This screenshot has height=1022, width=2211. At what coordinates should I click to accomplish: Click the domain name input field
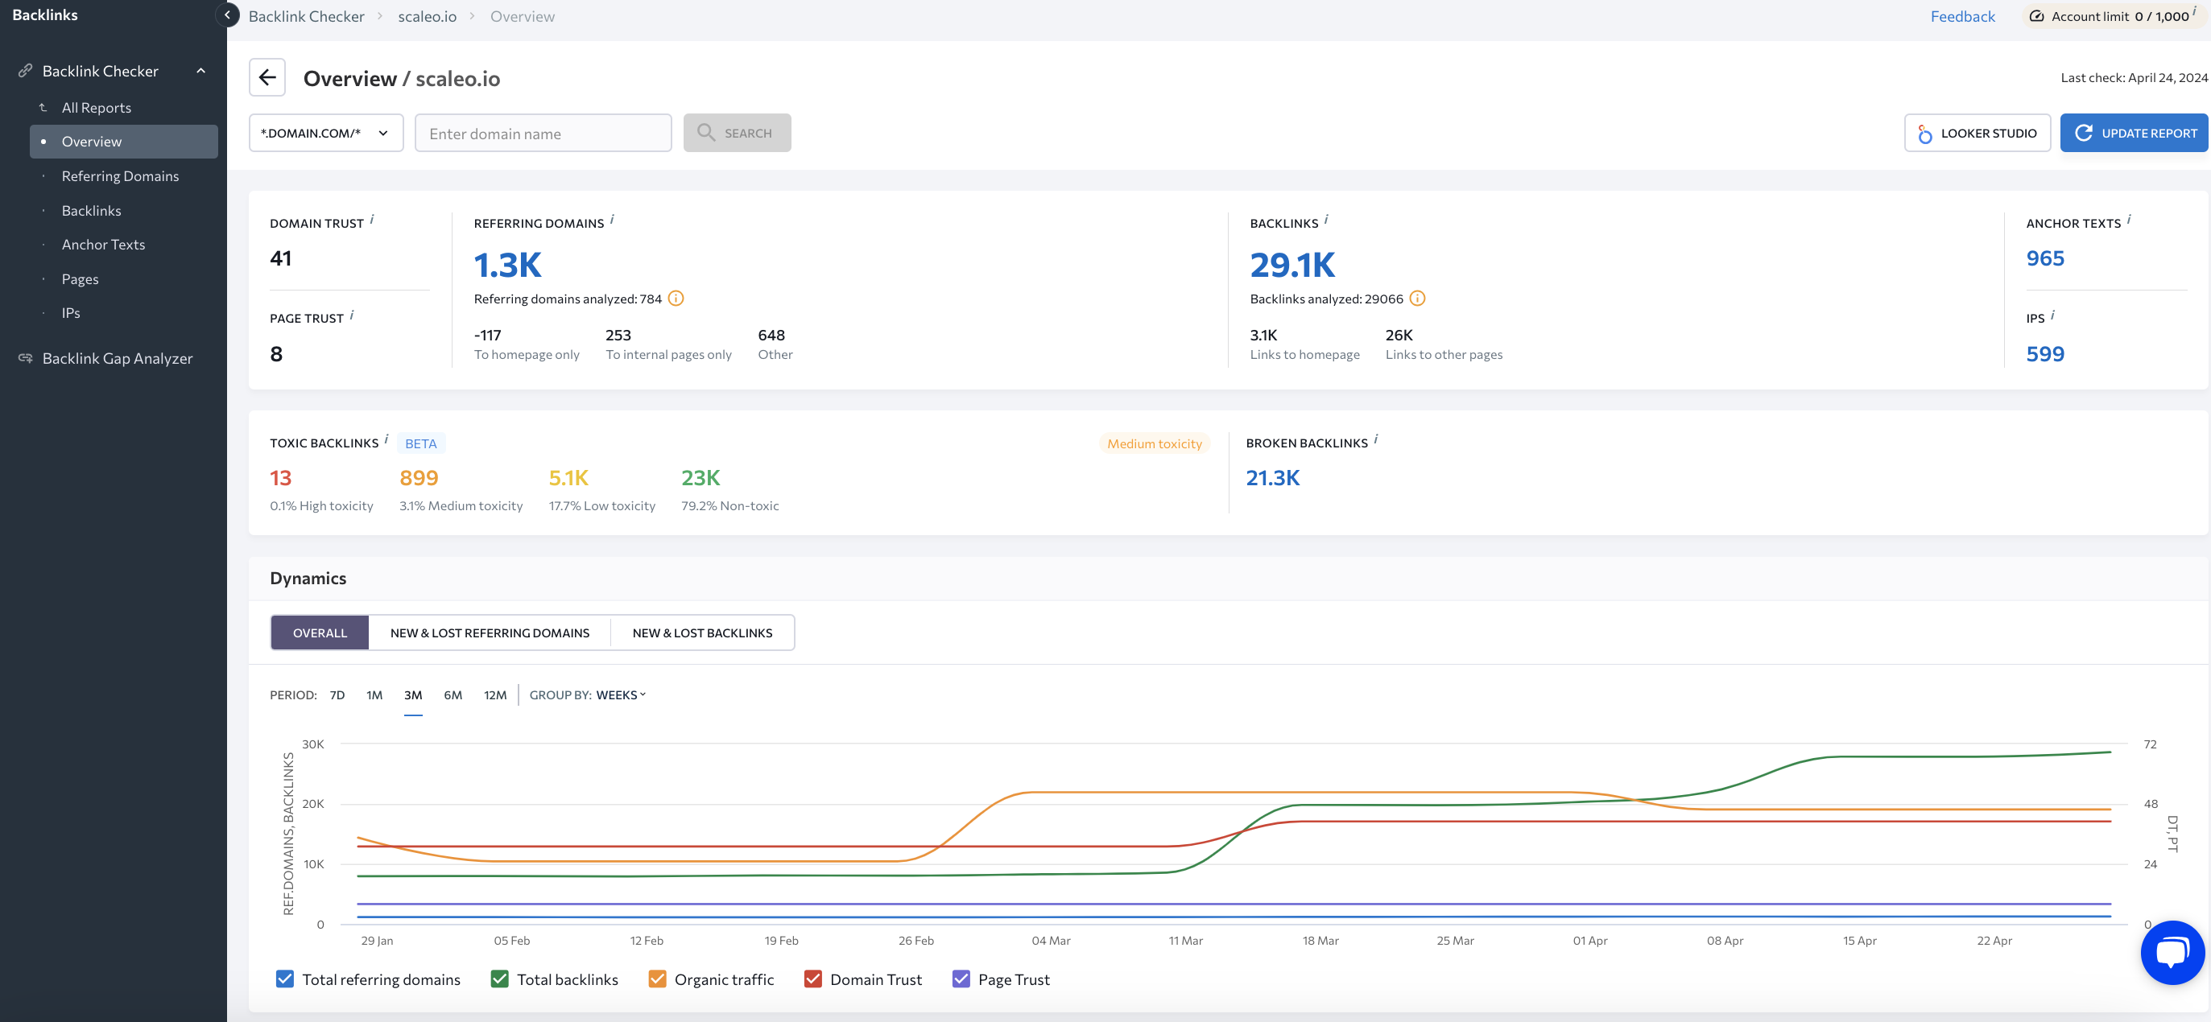543,133
